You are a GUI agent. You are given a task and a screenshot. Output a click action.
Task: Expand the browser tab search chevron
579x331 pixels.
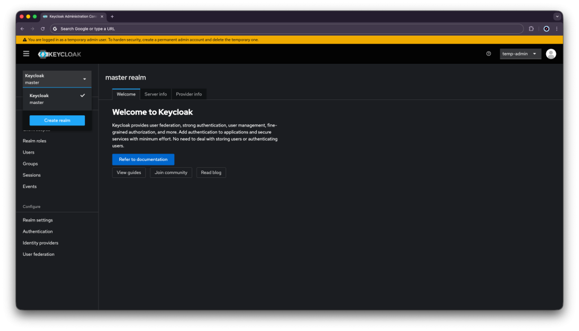556,16
